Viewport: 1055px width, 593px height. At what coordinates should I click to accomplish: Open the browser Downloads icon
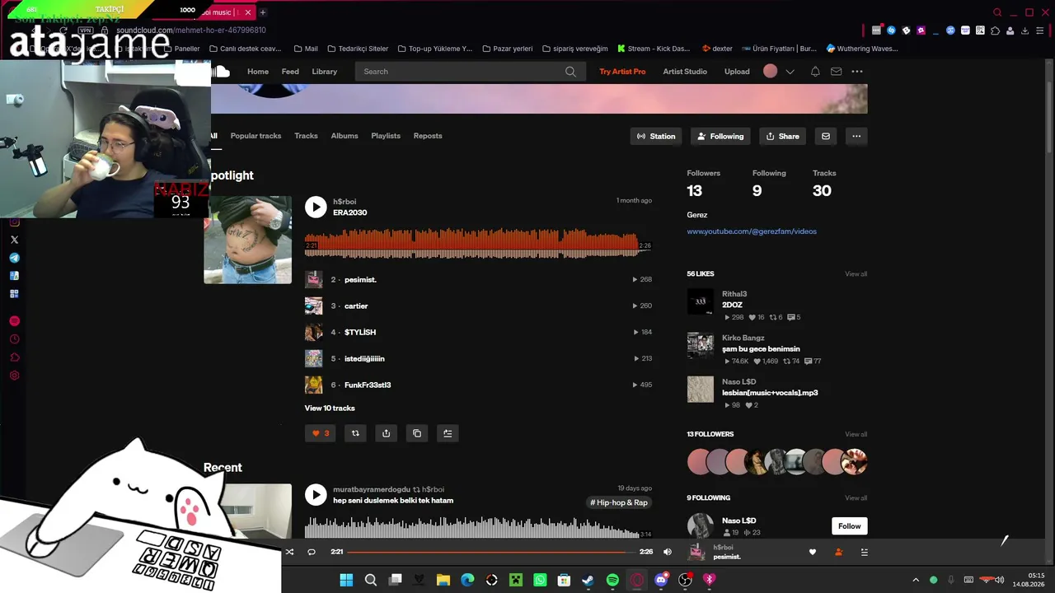tap(1025, 30)
